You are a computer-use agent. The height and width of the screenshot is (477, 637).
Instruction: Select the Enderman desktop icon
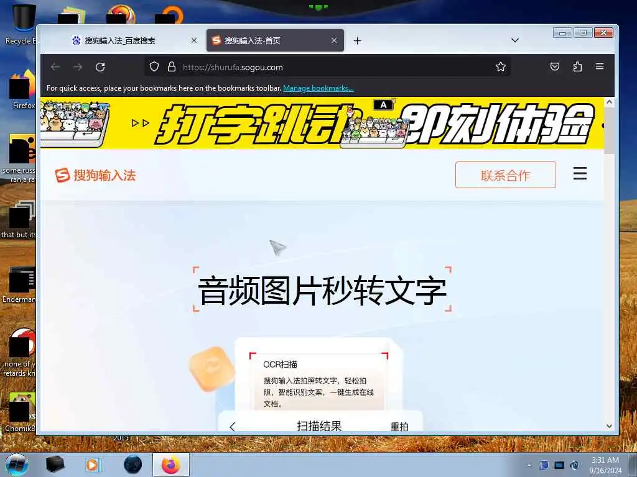(21, 285)
